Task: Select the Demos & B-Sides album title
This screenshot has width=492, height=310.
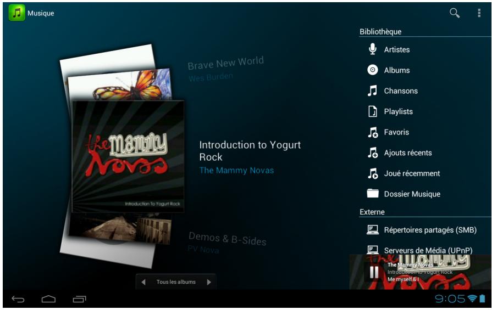Action: coord(228,239)
